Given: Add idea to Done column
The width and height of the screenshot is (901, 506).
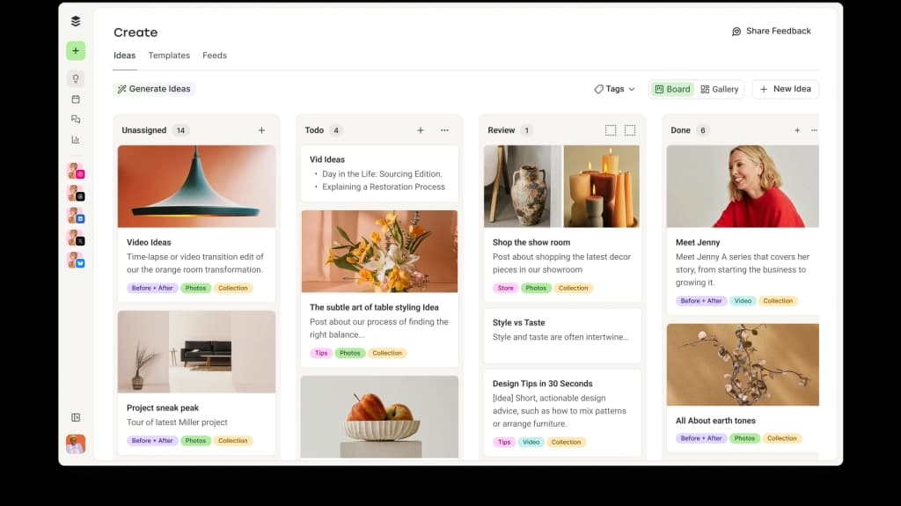Looking at the screenshot, I should (x=797, y=130).
